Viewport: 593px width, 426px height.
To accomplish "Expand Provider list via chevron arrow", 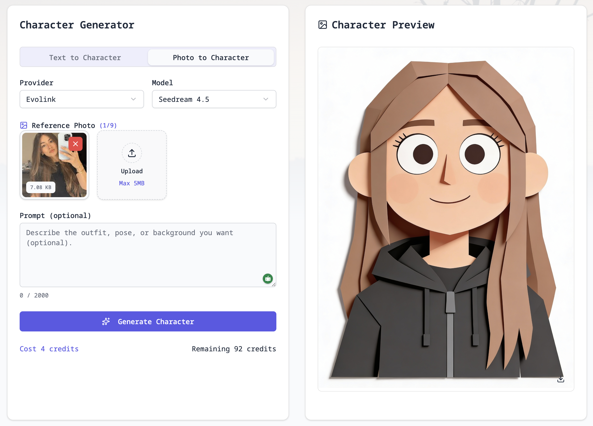I will tap(133, 99).
